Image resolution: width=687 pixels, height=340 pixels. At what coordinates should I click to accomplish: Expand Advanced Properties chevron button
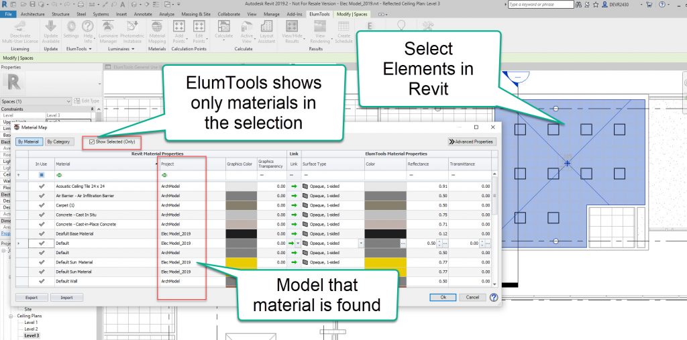point(472,142)
